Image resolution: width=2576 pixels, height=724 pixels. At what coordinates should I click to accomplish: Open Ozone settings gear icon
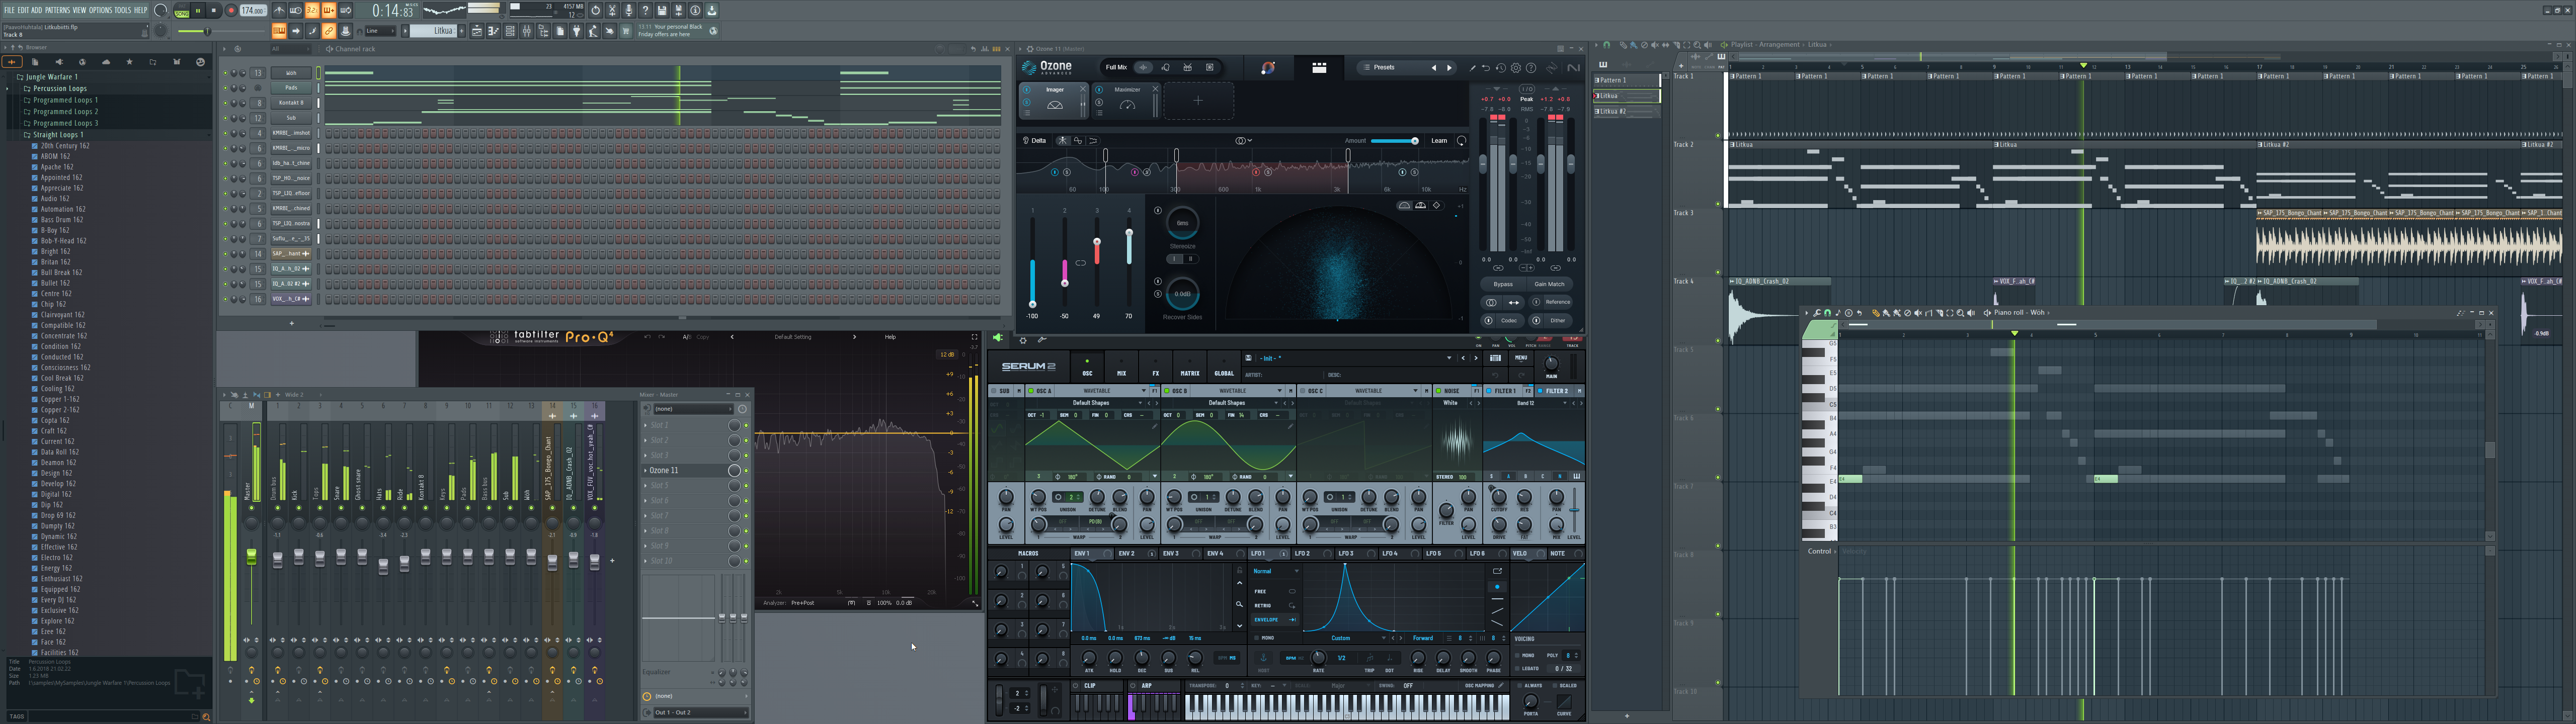tap(1516, 68)
